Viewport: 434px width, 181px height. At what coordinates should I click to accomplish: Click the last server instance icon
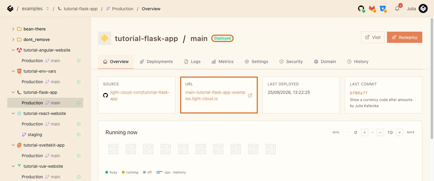(271, 149)
